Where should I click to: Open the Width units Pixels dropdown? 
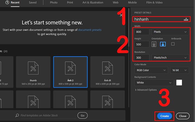[x=170, y=32]
